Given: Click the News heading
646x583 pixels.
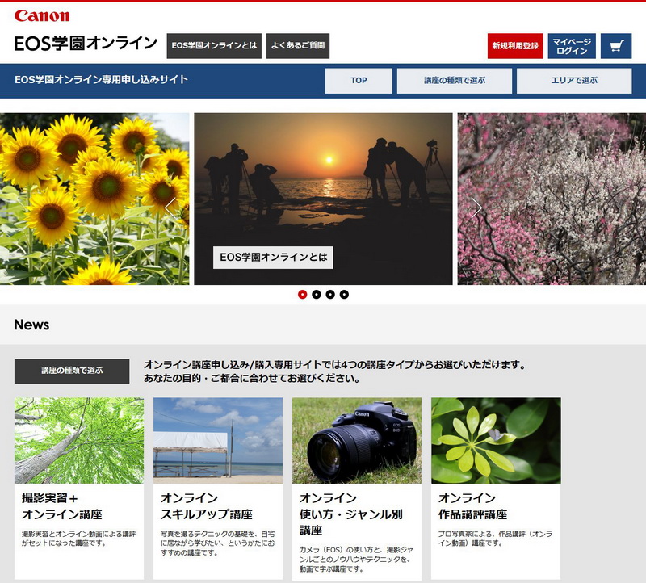Looking at the screenshot, I should (31, 325).
